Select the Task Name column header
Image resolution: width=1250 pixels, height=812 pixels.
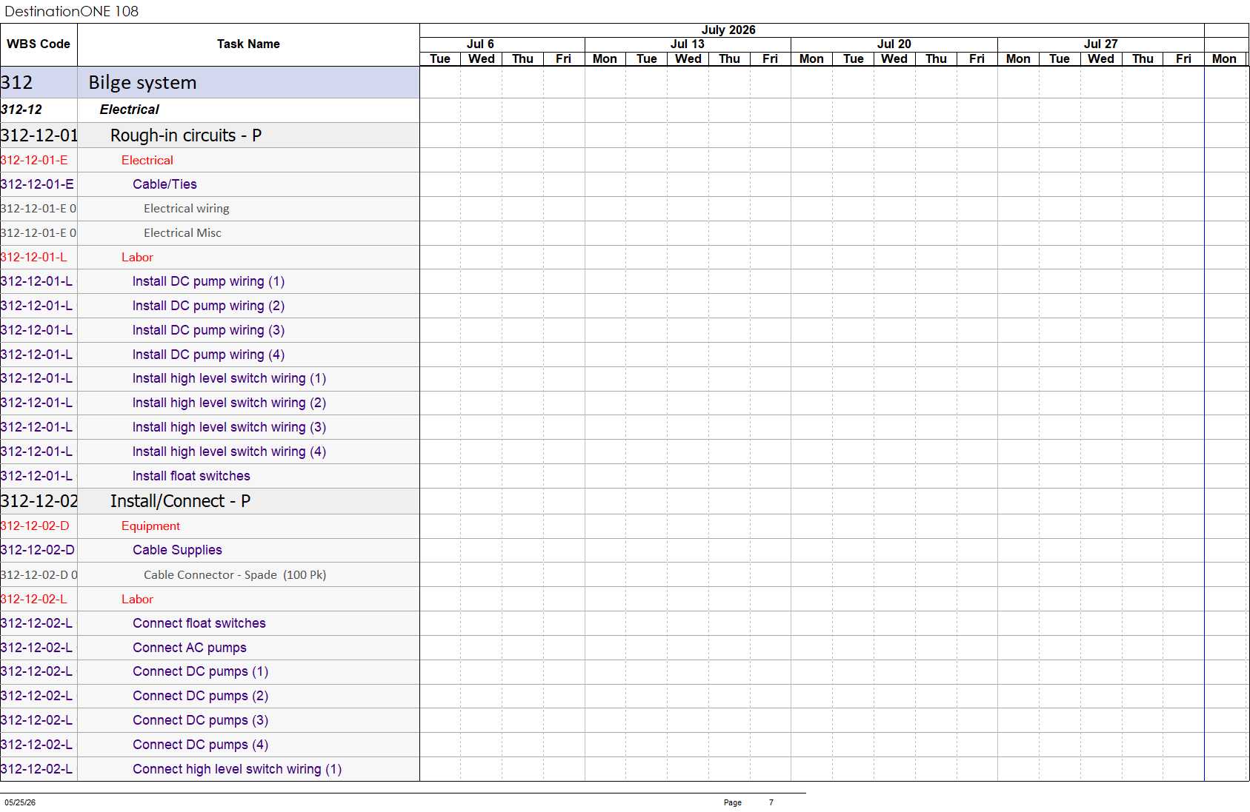click(x=248, y=44)
